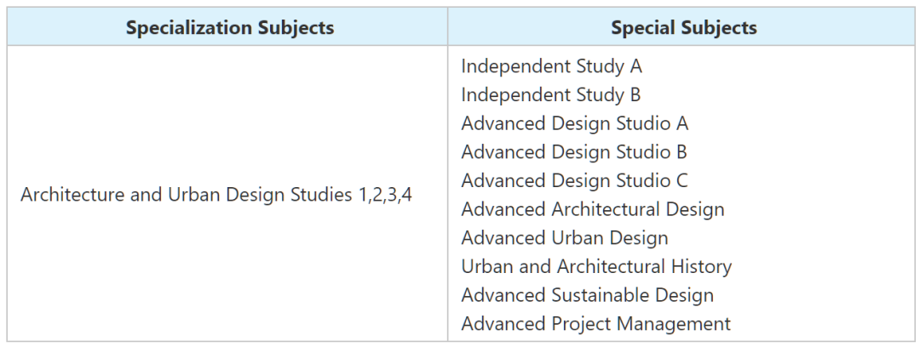Click the Special Subjects column header

click(683, 27)
